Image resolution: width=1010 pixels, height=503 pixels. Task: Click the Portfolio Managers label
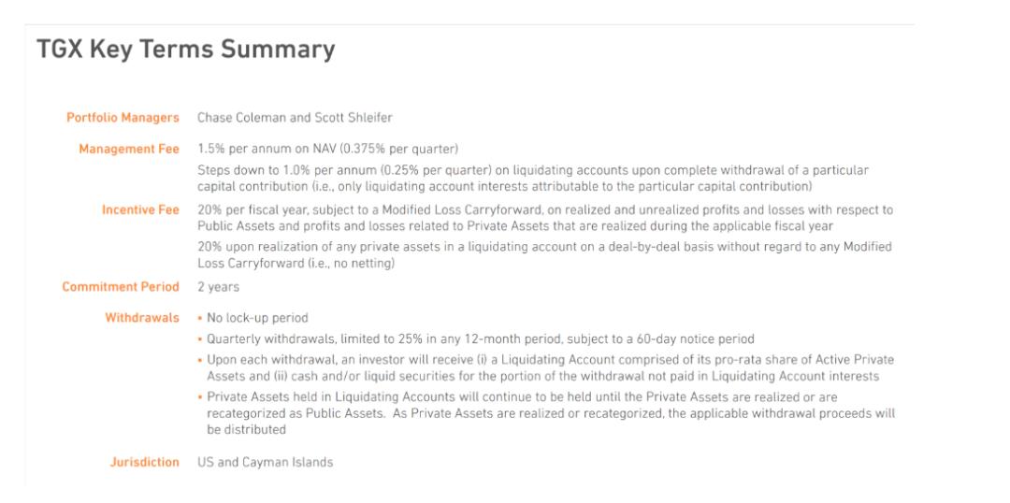(122, 117)
